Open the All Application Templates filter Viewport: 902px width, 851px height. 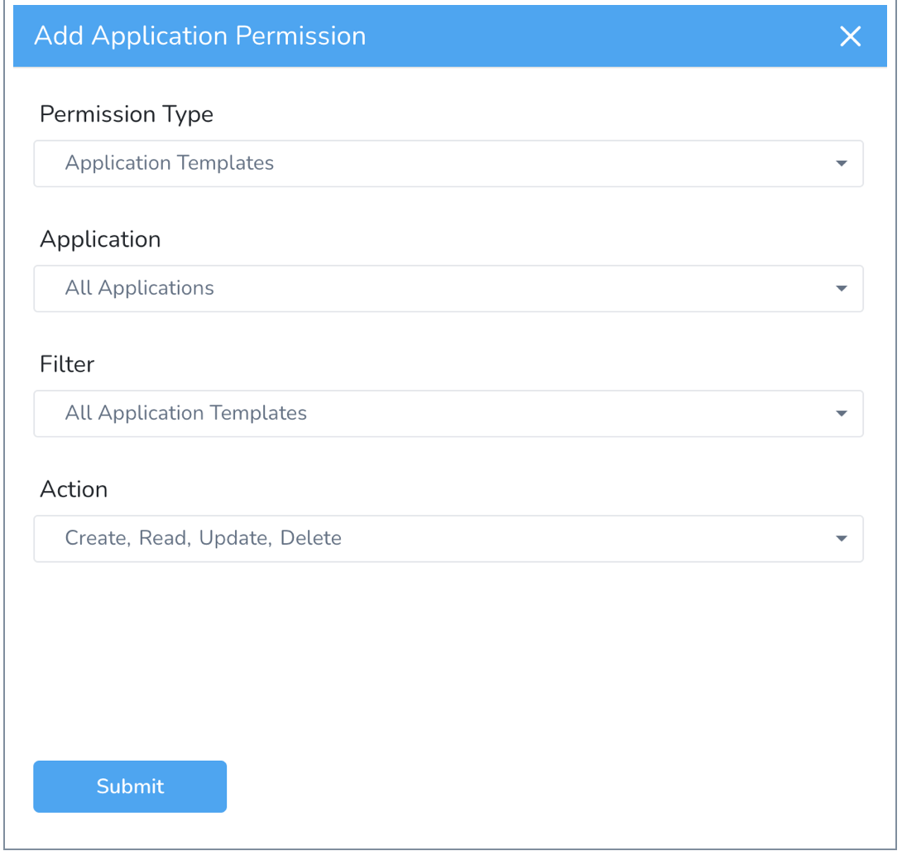tap(449, 413)
